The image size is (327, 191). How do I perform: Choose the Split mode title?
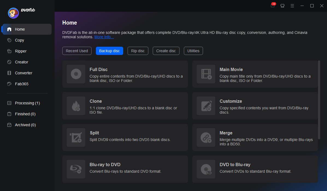[94, 133]
